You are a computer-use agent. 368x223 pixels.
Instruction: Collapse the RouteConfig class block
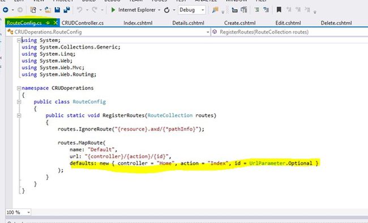point(19,102)
